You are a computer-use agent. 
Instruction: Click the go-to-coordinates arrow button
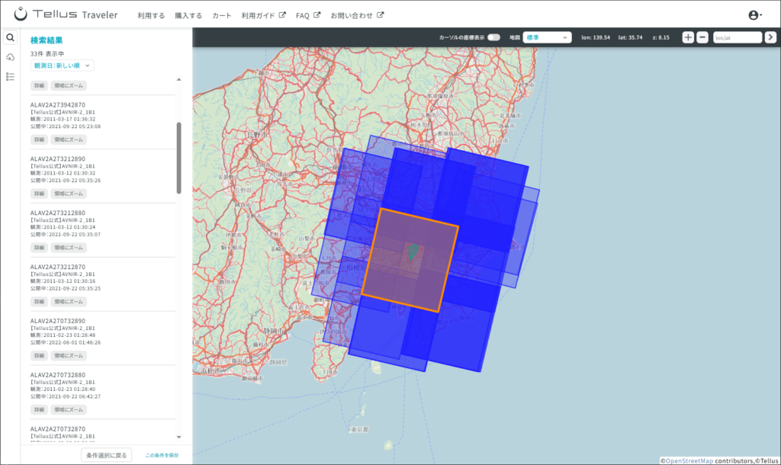[770, 37]
